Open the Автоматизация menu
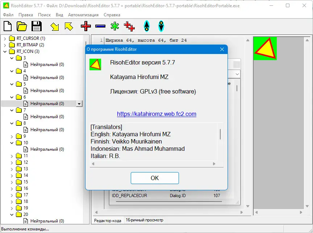The height and width of the screenshot is (233, 313). [x=83, y=15]
